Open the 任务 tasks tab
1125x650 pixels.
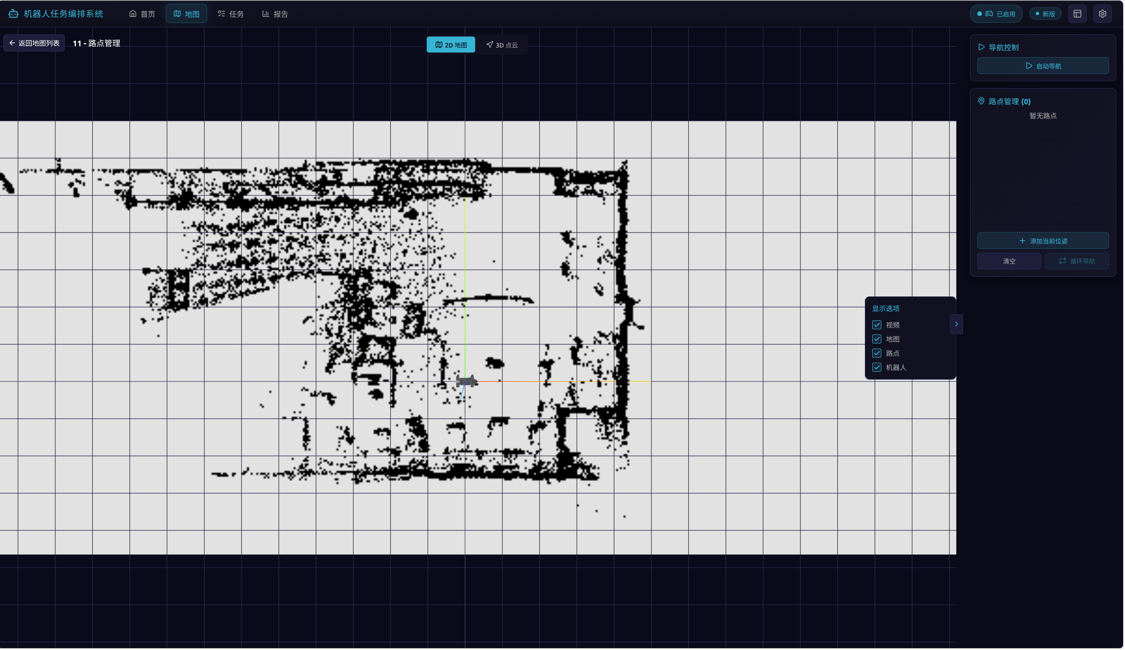coord(231,14)
